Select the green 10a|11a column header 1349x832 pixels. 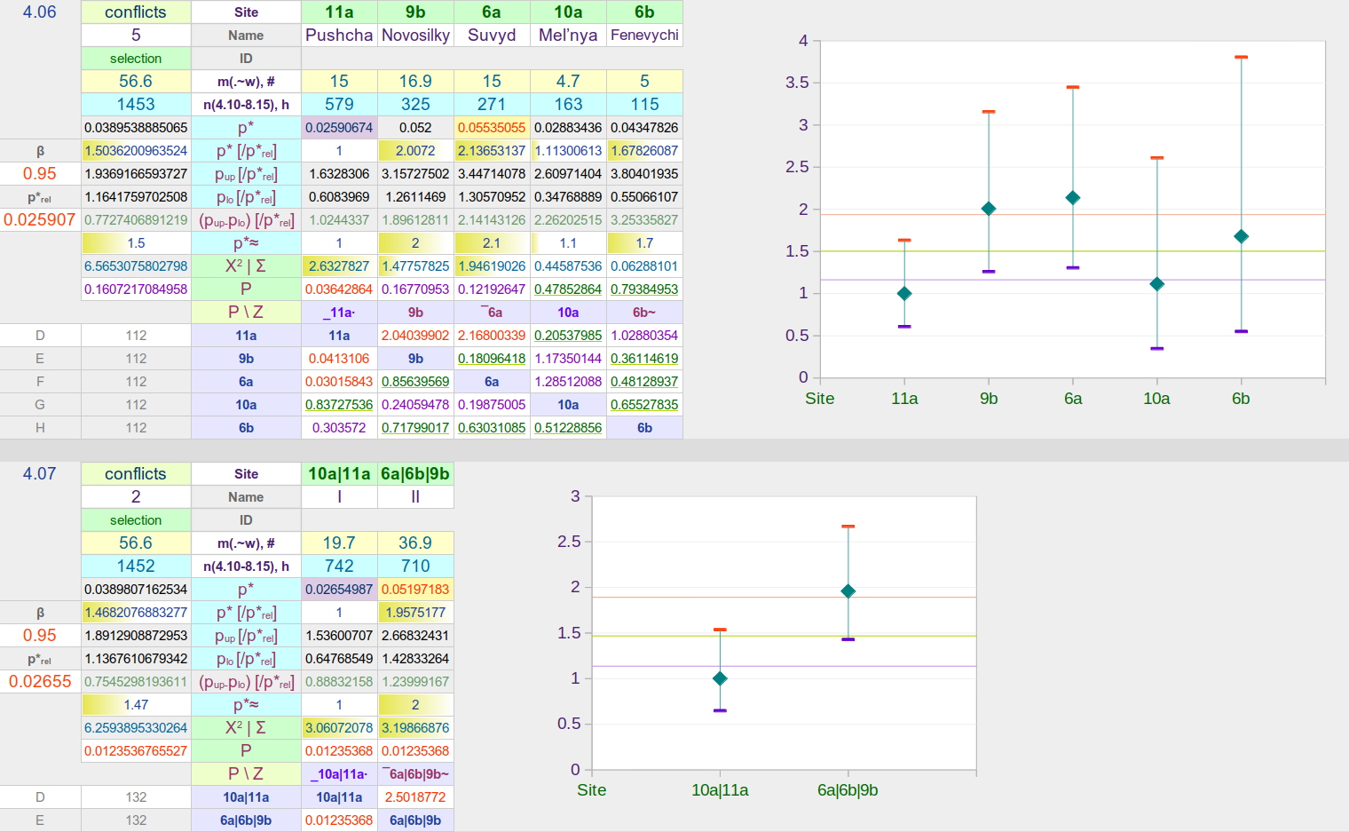(339, 474)
